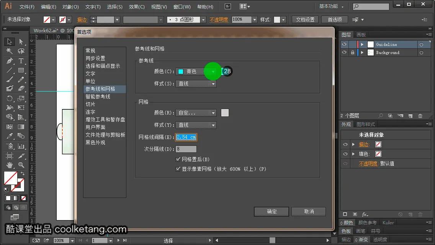Open the 编辑(E) menu
The image size is (435, 245).
pyautogui.click(x=49, y=7)
